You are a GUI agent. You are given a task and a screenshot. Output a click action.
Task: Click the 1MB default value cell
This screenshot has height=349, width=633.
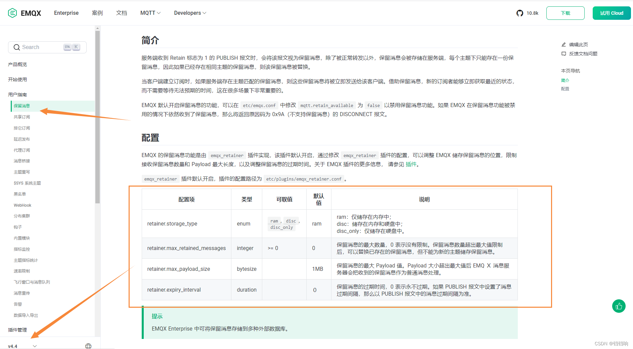coord(319,269)
